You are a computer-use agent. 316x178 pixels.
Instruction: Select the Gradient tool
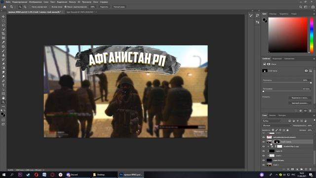(x=3, y=68)
